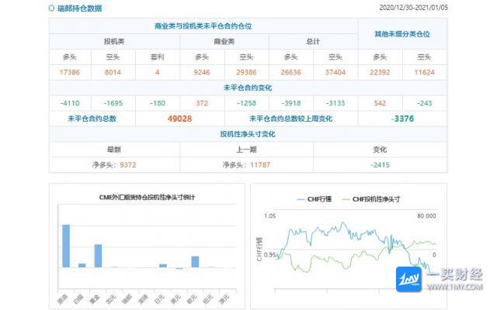Viewport: 497px width, 310px height.
Task: Select the change value -243
Action: tap(425, 103)
